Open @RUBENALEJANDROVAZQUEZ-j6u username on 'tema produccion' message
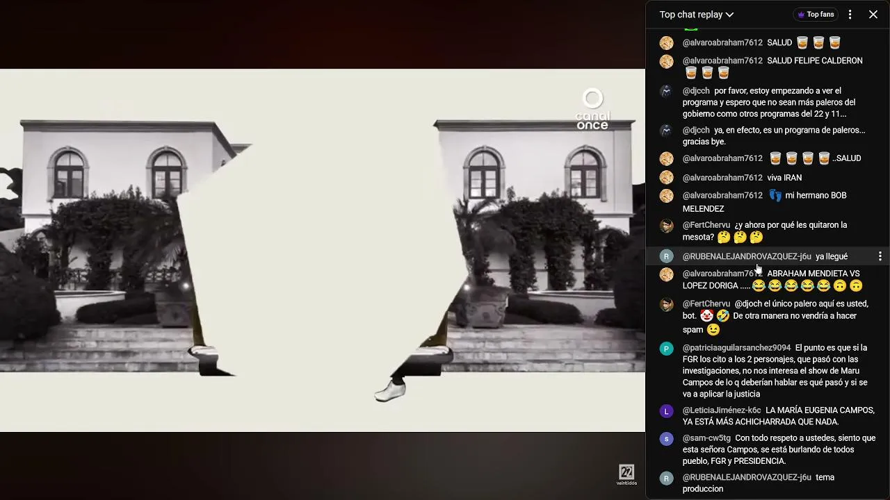 click(747, 477)
